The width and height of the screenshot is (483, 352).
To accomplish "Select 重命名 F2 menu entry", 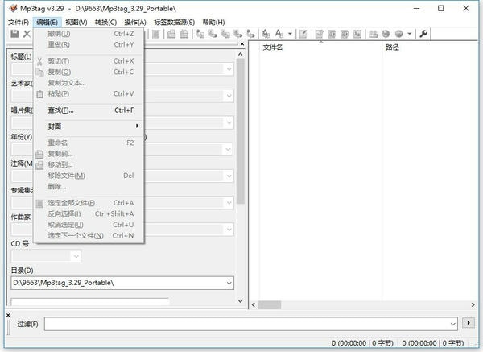I will (89, 143).
